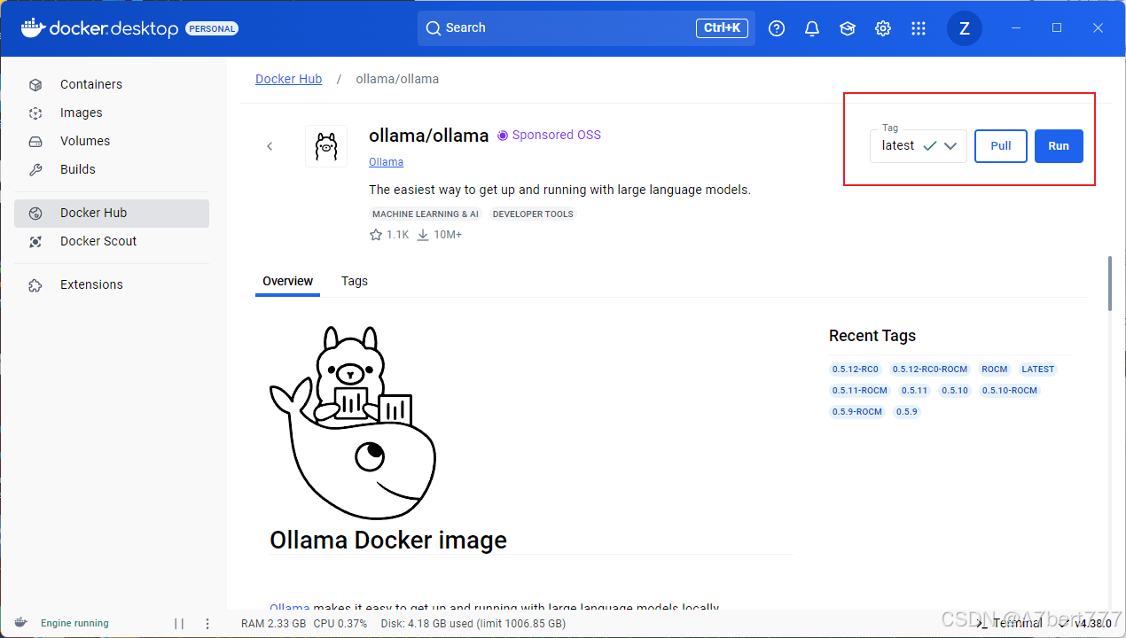The width and height of the screenshot is (1126, 638).
Task: Click the RAM 2.33 GB status text
Action: (x=273, y=624)
